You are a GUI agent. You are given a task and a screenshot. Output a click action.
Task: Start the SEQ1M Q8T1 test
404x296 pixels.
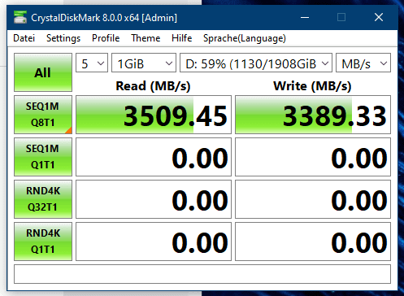coord(43,115)
